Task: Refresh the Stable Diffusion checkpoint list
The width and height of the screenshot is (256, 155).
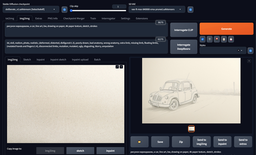Action: coord(64,9)
